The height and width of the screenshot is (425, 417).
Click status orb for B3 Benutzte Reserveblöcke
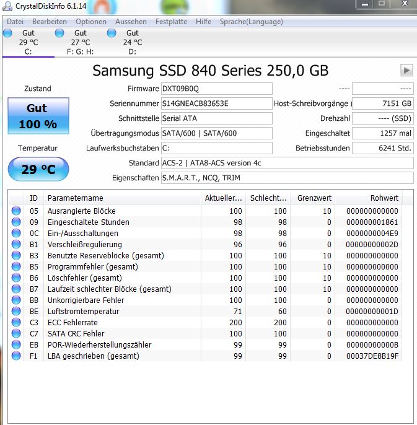(x=16, y=255)
